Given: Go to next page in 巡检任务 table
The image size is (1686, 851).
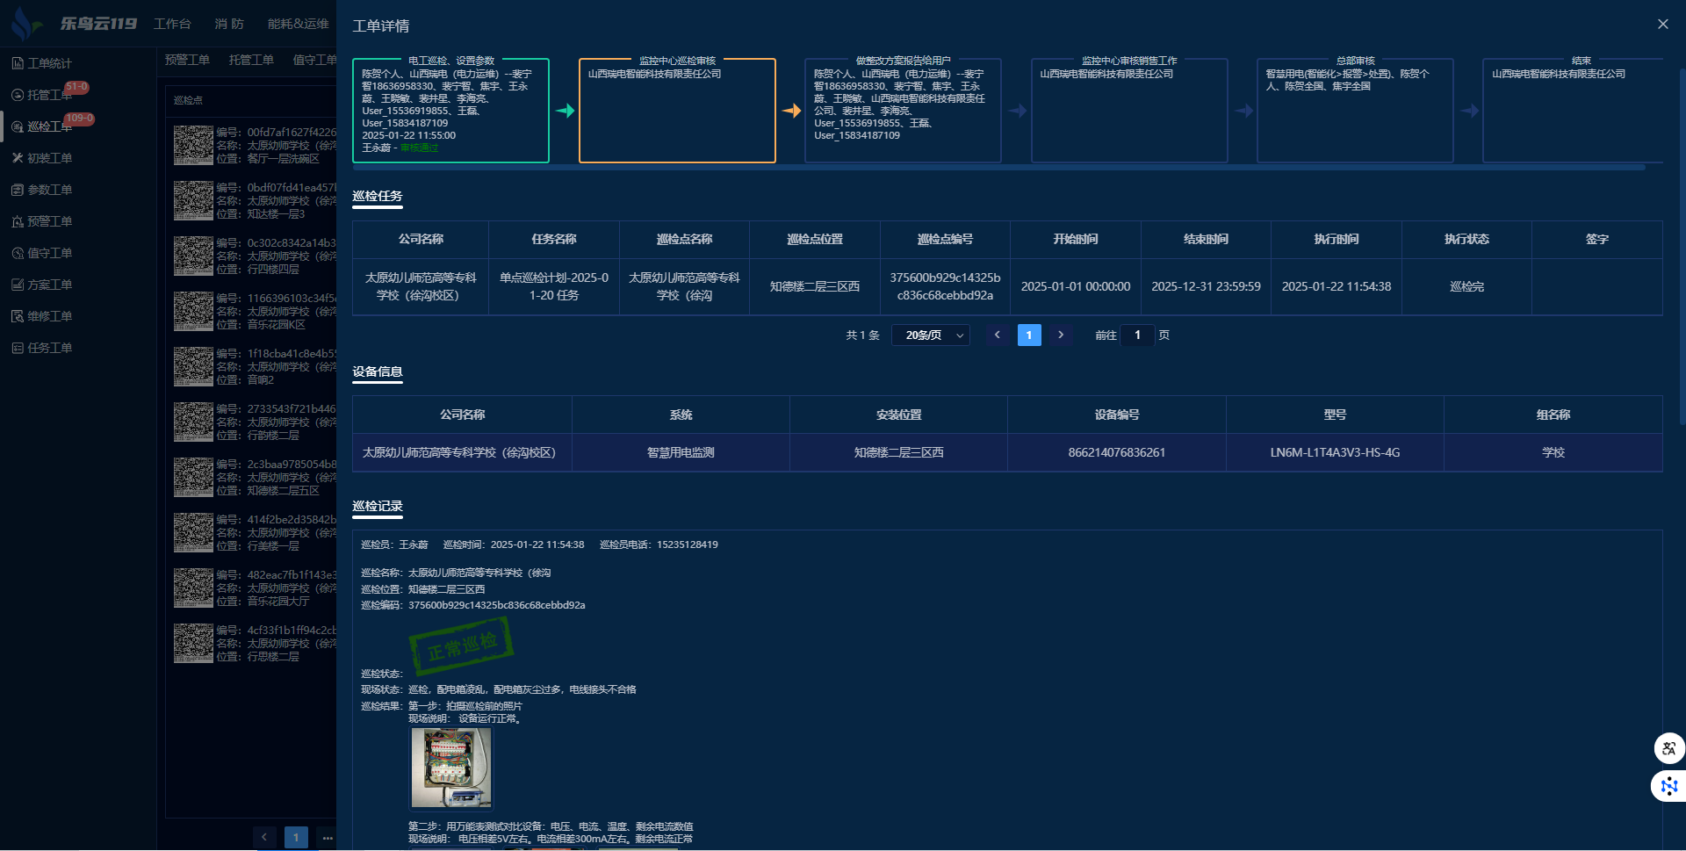Looking at the screenshot, I should pyautogui.click(x=1061, y=335).
